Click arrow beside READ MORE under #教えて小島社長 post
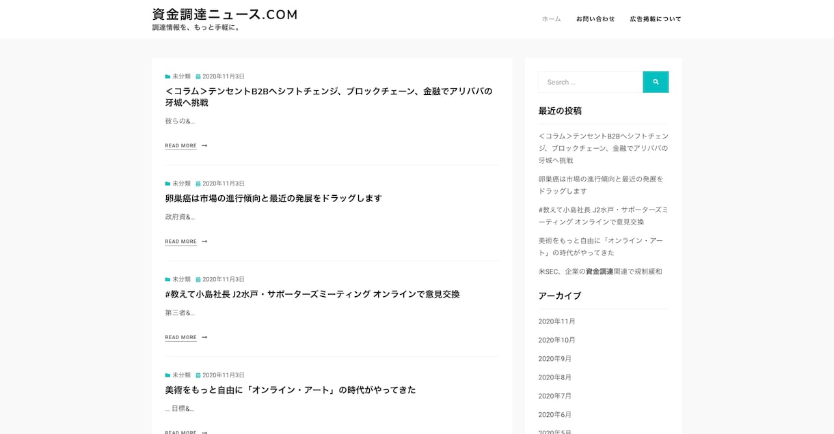 (204, 337)
